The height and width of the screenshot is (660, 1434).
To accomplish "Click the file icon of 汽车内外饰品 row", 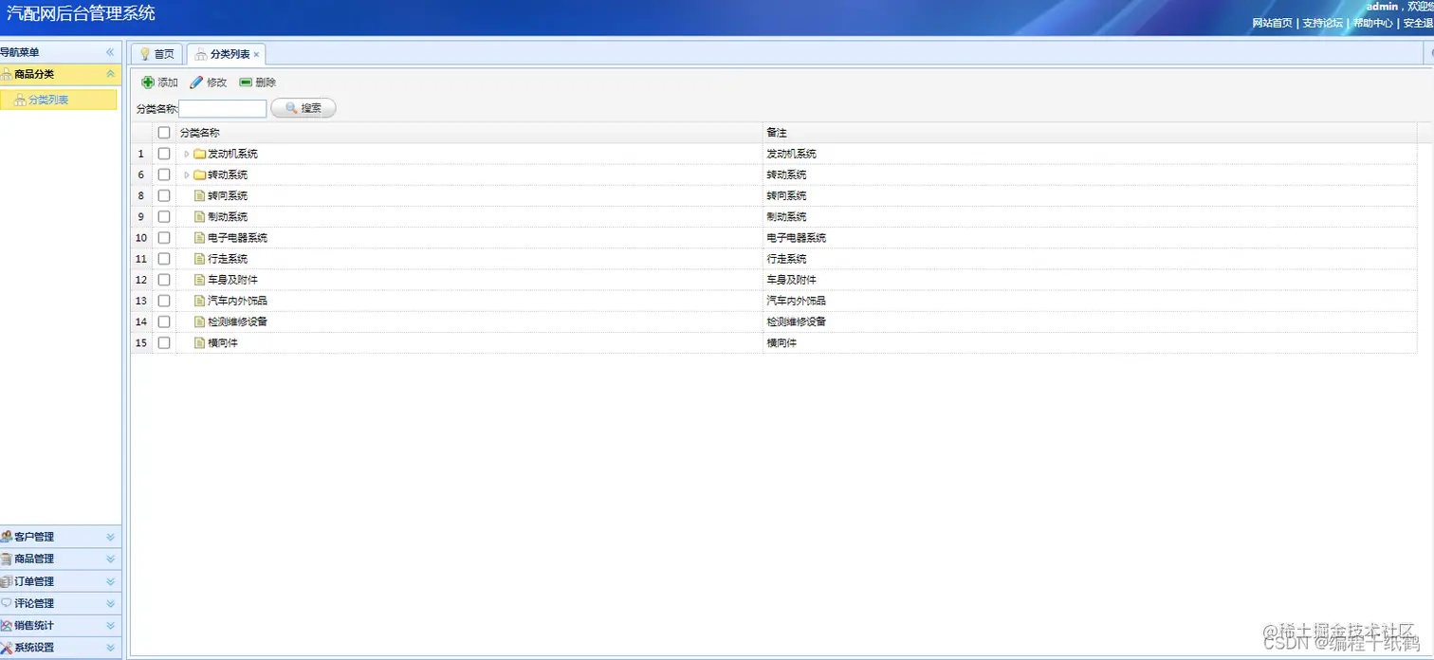I will [x=199, y=300].
